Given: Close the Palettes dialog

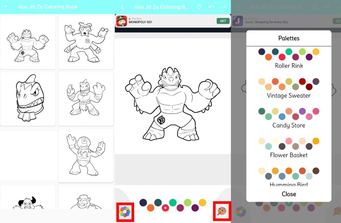Looking at the screenshot, I should point(289,194).
